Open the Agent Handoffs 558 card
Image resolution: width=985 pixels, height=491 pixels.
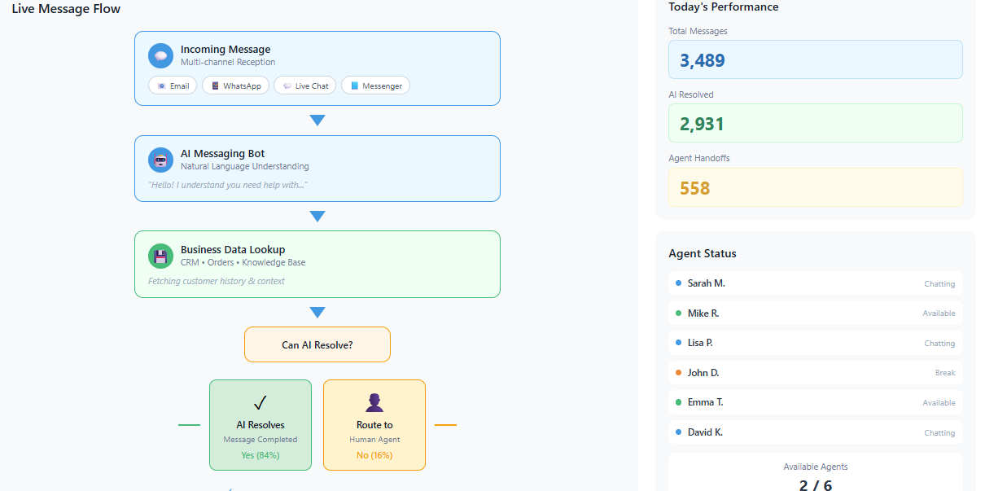(x=815, y=187)
